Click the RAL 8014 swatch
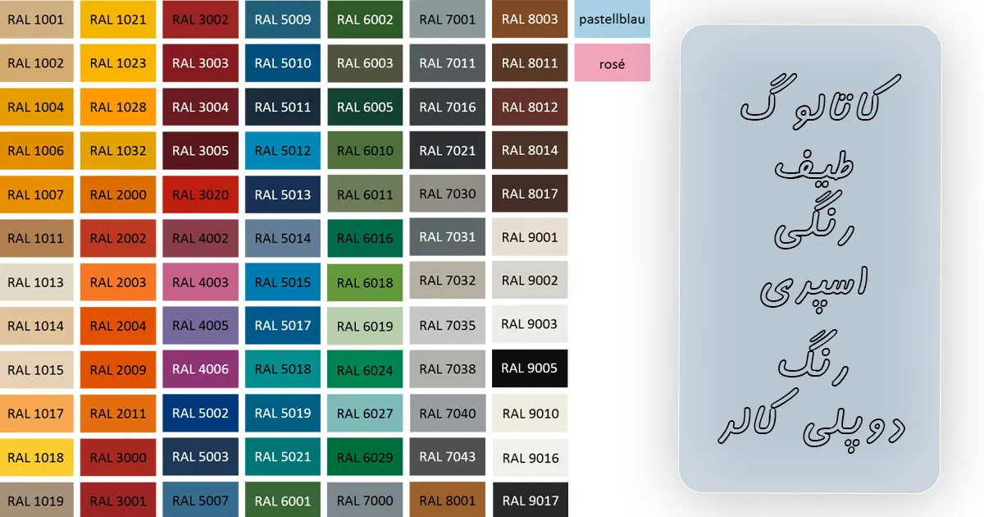The image size is (984, 517). click(x=530, y=151)
